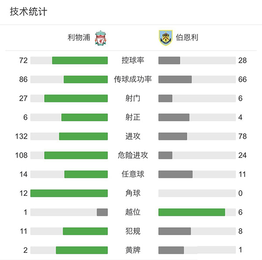Click Burnley's gray pass success bar
This screenshot has width=262, height=260.
pos(175,79)
